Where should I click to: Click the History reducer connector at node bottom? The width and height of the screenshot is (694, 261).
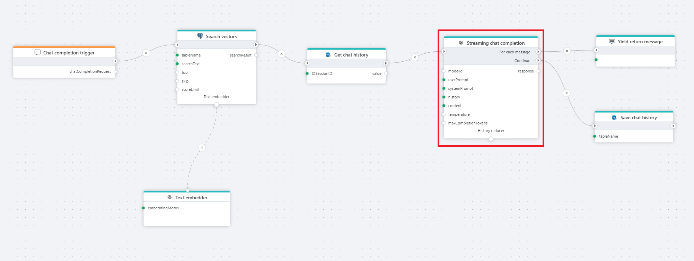491,139
